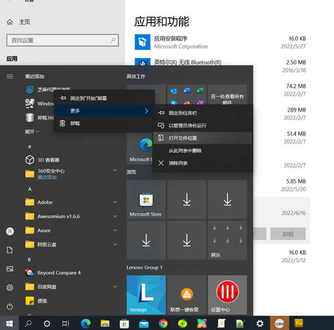Click the Lenovo Group 1 header

(144, 267)
